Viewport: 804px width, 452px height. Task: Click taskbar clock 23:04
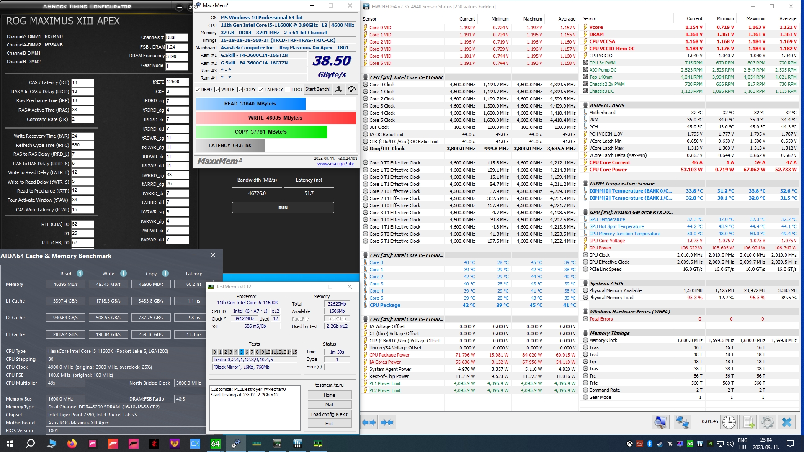pyautogui.click(x=766, y=440)
